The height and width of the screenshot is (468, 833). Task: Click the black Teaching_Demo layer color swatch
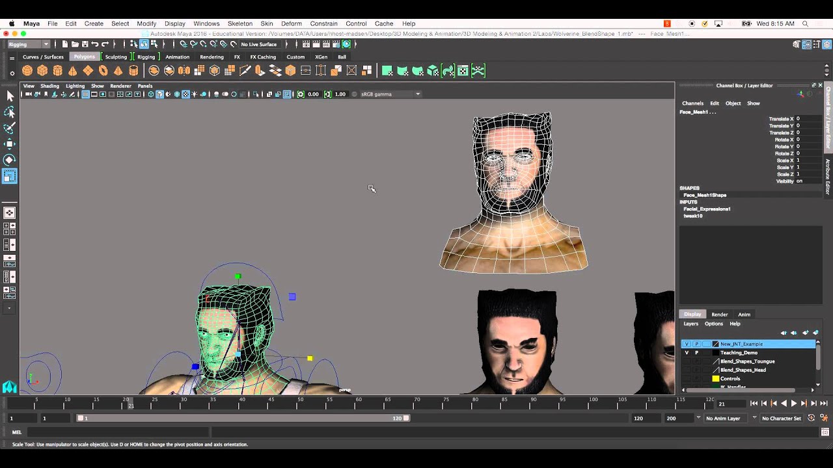(716, 352)
